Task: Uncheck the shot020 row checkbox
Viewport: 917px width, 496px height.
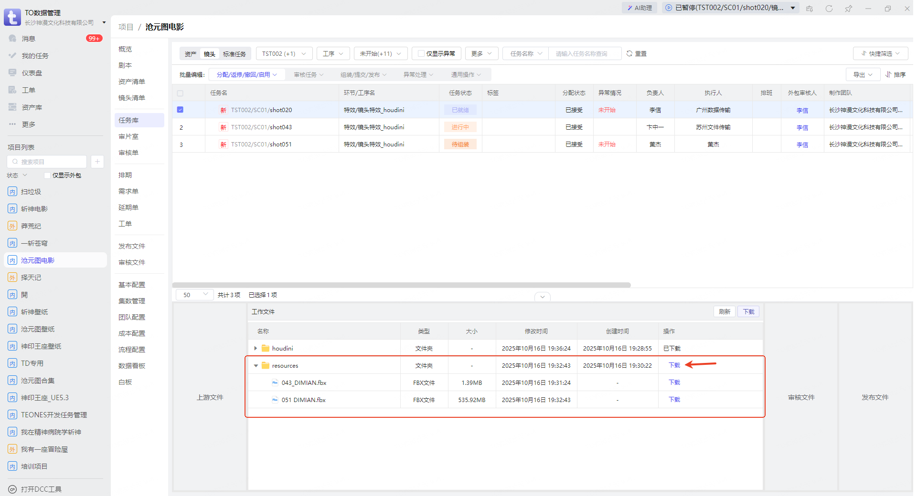Action: 180,110
